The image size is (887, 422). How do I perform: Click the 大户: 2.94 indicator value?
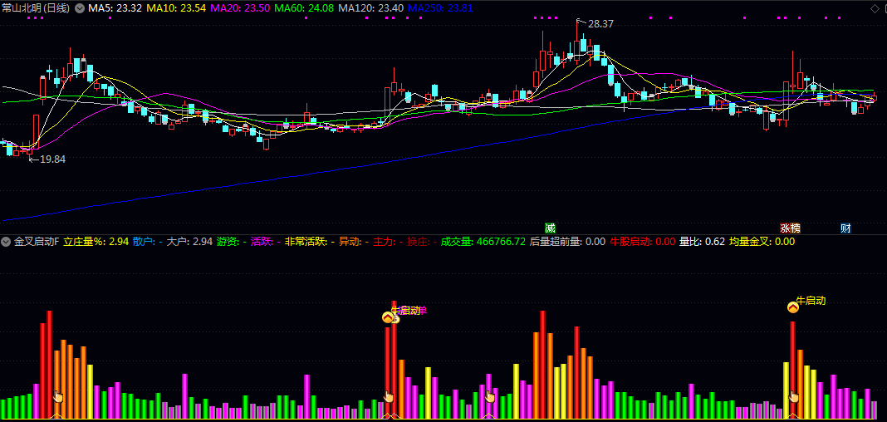point(189,242)
